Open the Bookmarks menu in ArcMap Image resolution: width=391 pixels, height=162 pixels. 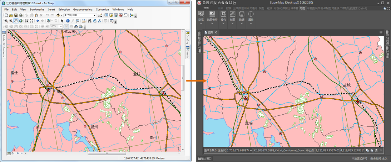coord(36,9)
